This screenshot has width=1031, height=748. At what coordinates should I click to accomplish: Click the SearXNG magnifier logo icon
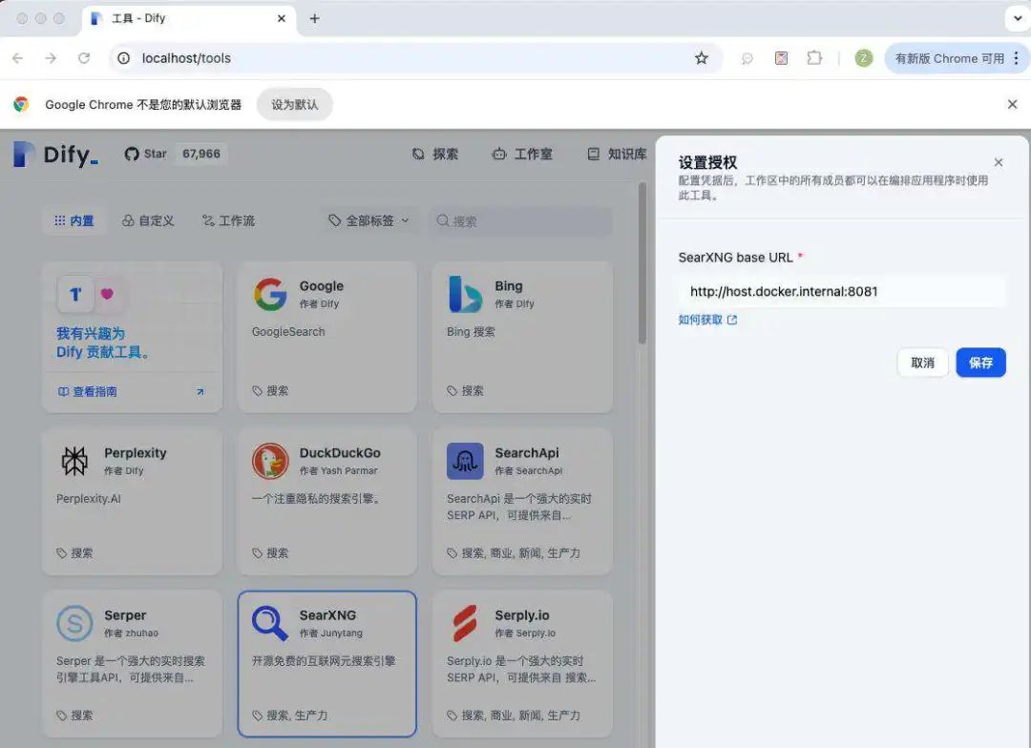[x=270, y=623]
